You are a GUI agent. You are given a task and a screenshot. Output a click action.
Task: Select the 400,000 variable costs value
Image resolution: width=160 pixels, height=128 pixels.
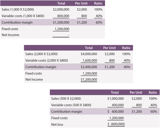pos(118,105)
